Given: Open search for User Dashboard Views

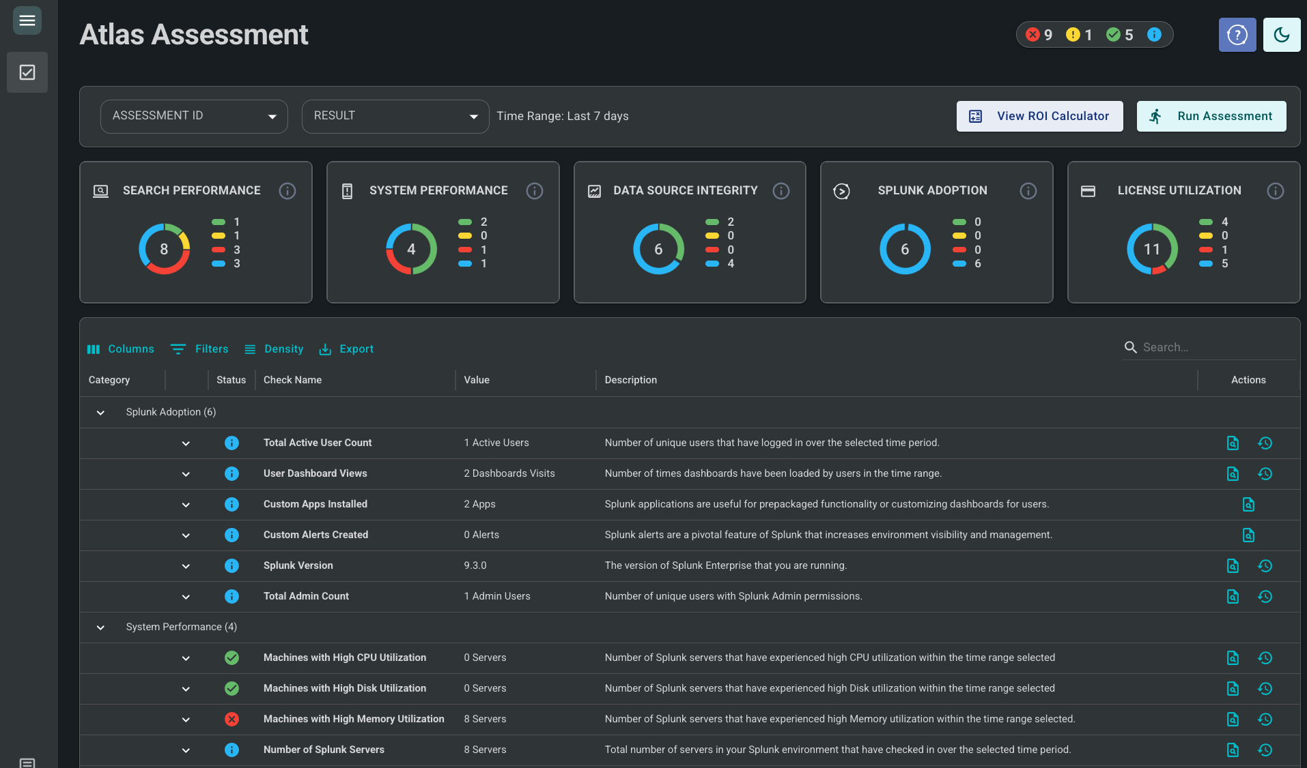Looking at the screenshot, I should (1233, 474).
